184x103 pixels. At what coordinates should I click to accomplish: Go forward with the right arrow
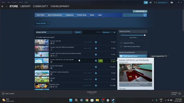(x=6, y=6)
